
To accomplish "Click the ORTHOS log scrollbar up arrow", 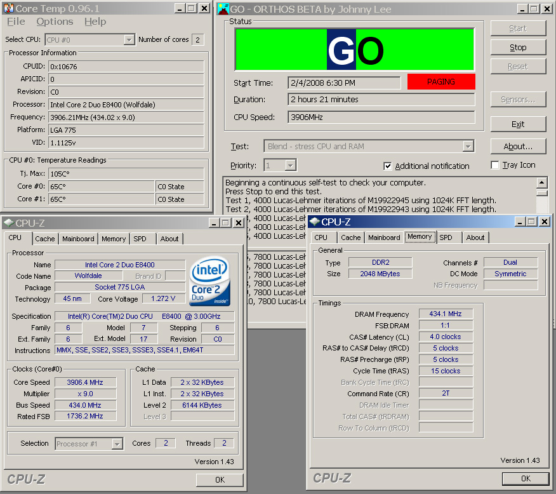I will (541, 182).
